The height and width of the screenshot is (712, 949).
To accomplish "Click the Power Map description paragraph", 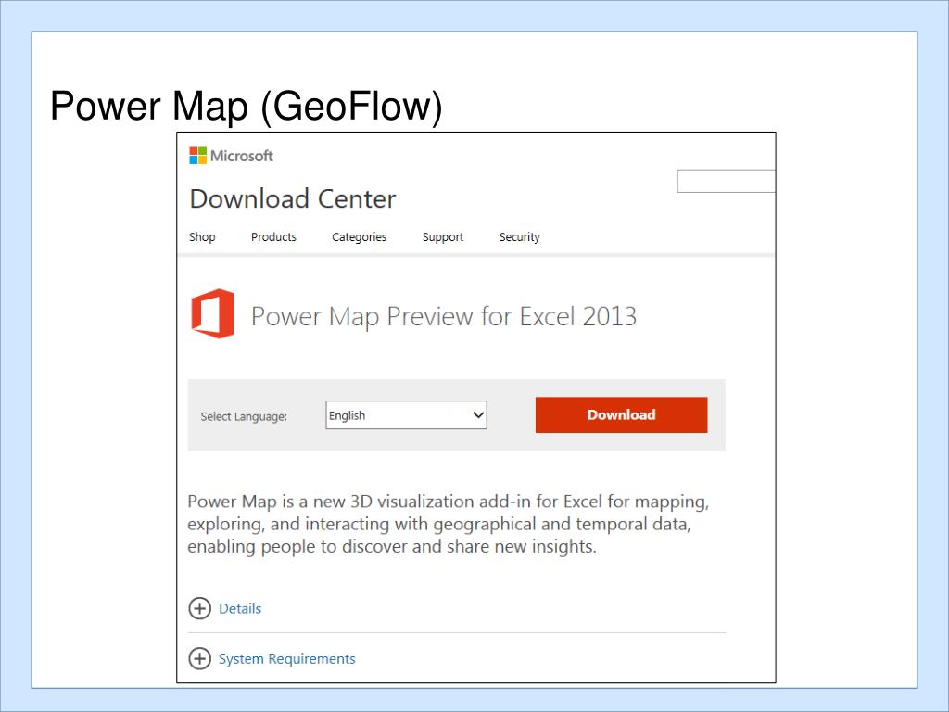I will [448, 524].
